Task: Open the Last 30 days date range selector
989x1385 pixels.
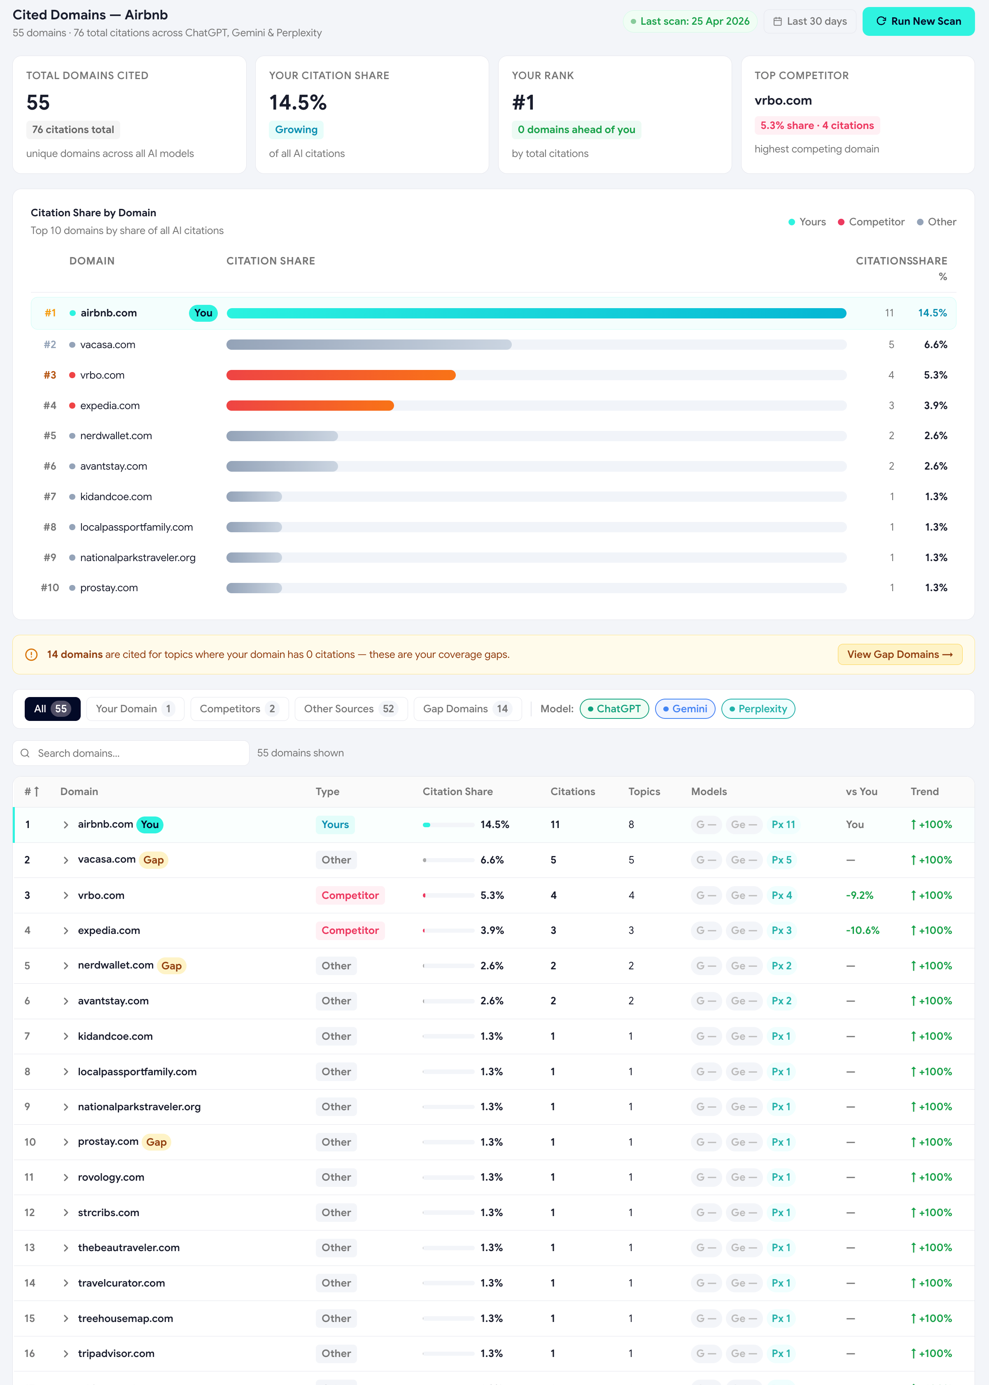Action: [x=809, y=21]
